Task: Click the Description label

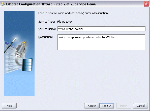Action: point(45,37)
